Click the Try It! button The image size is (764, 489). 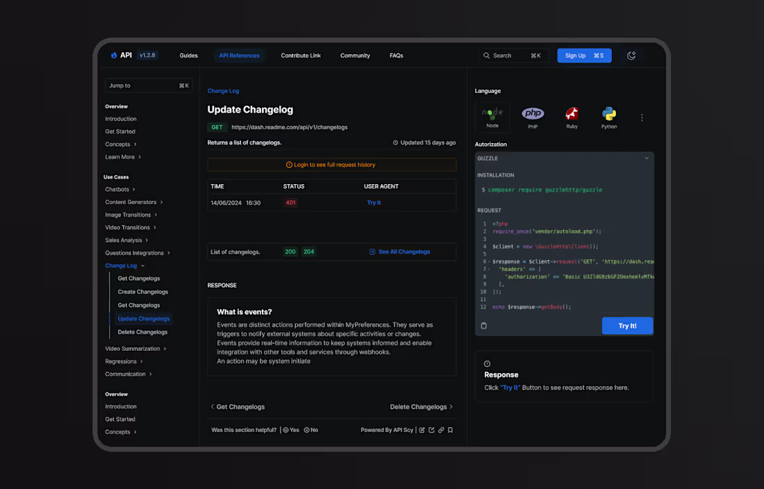click(x=627, y=325)
